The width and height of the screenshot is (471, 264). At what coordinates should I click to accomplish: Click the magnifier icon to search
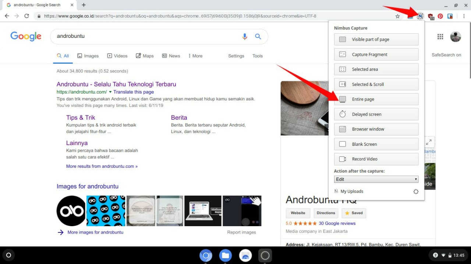258,36
